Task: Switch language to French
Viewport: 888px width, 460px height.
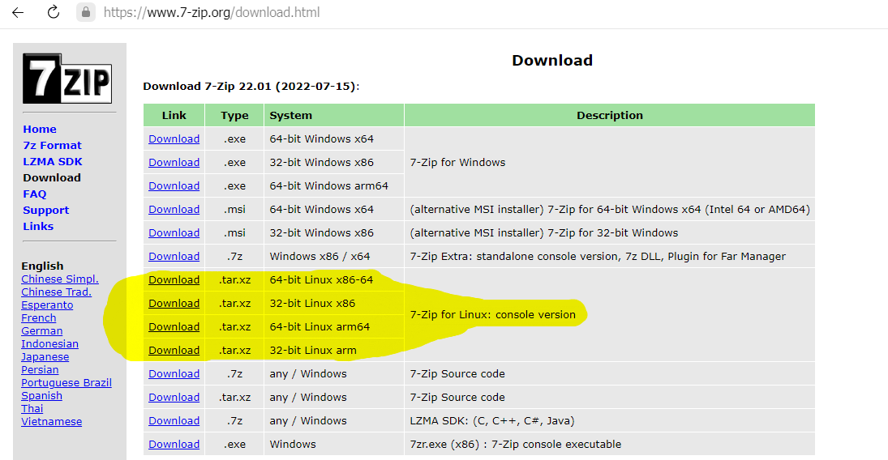Action: [38, 318]
